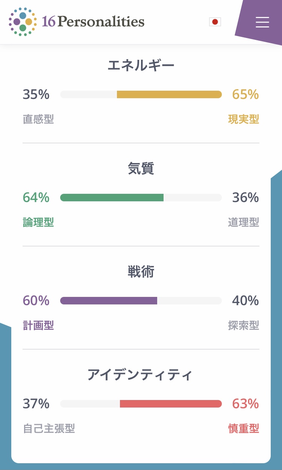This screenshot has height=470, width=282.
Task: Click the 64% value for 論理型
Action: 36,198
